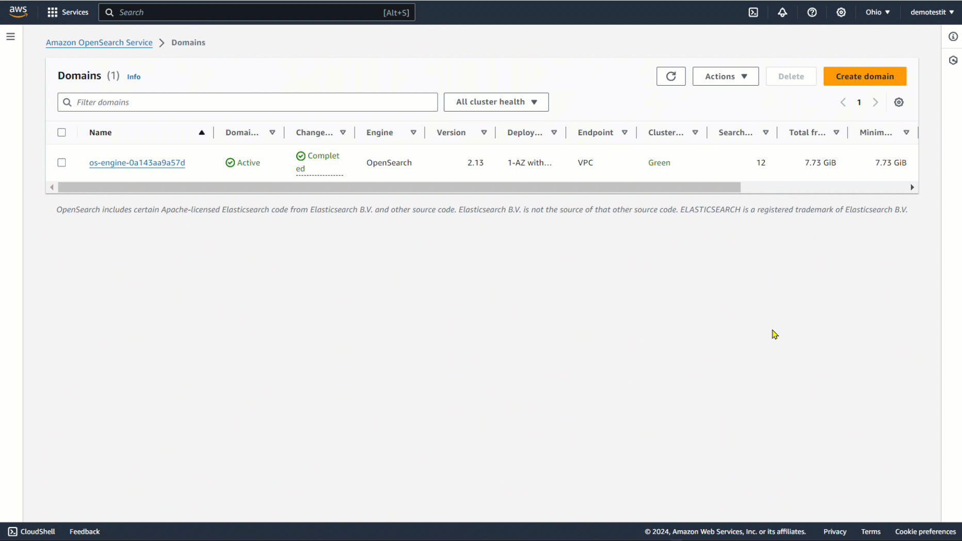Viewport: 962px width, 541px height.
Task: Open the Privacy footer link
Action: pos(835,532)
